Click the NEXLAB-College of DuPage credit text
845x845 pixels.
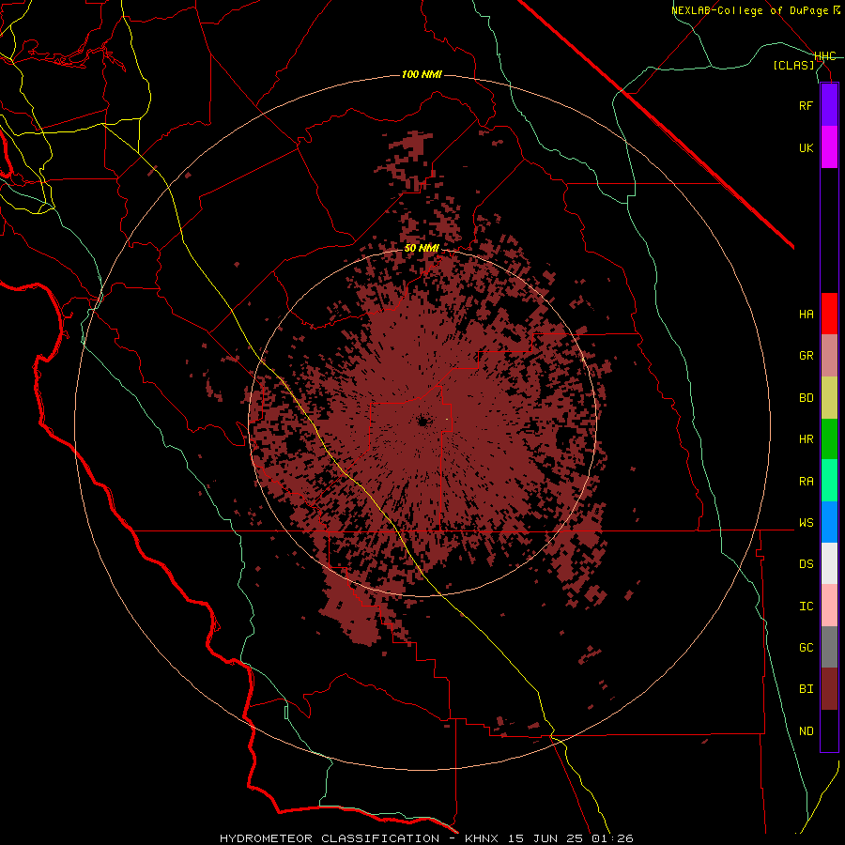point(750,10)
